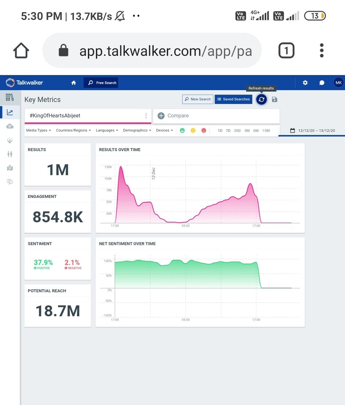This screenshot has width=345, height=405.
Task: Click the Key Metrics page heading
Action: [43, 99]
